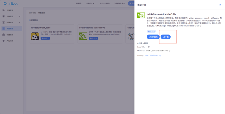The height and width of the screenshot is (114, 225).
Task: Open 训推融合服务 in the top navigation
Action: (120, 3)
